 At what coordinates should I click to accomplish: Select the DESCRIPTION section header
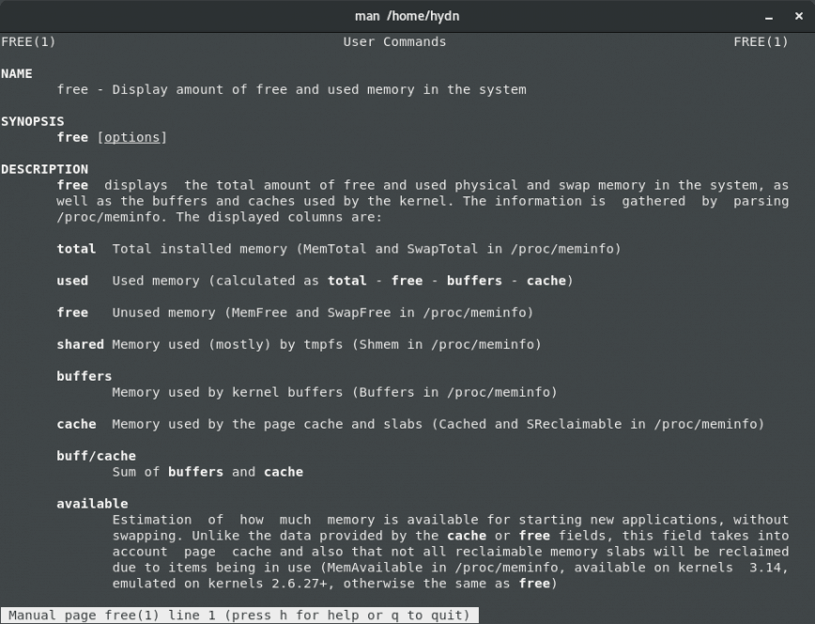pyautogui.click(x=44, y=169)
